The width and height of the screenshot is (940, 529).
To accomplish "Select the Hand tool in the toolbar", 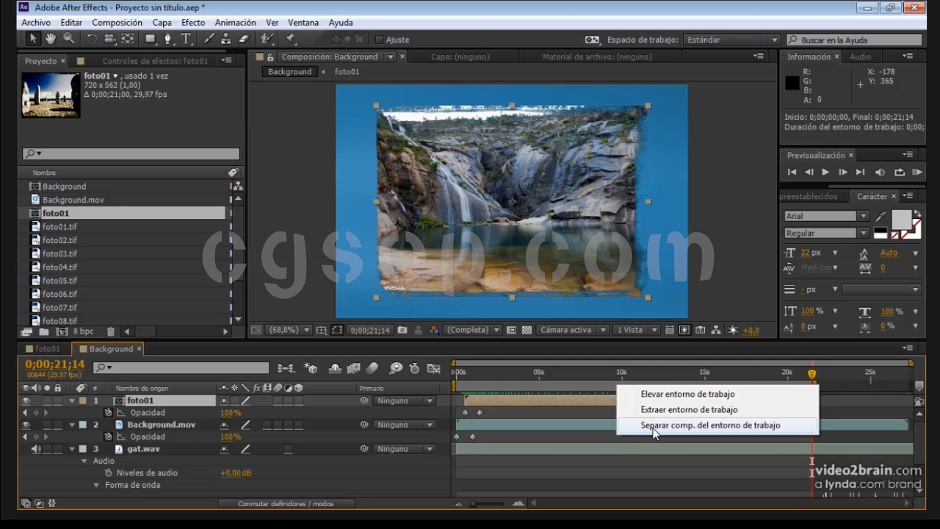I will (51, 39).
